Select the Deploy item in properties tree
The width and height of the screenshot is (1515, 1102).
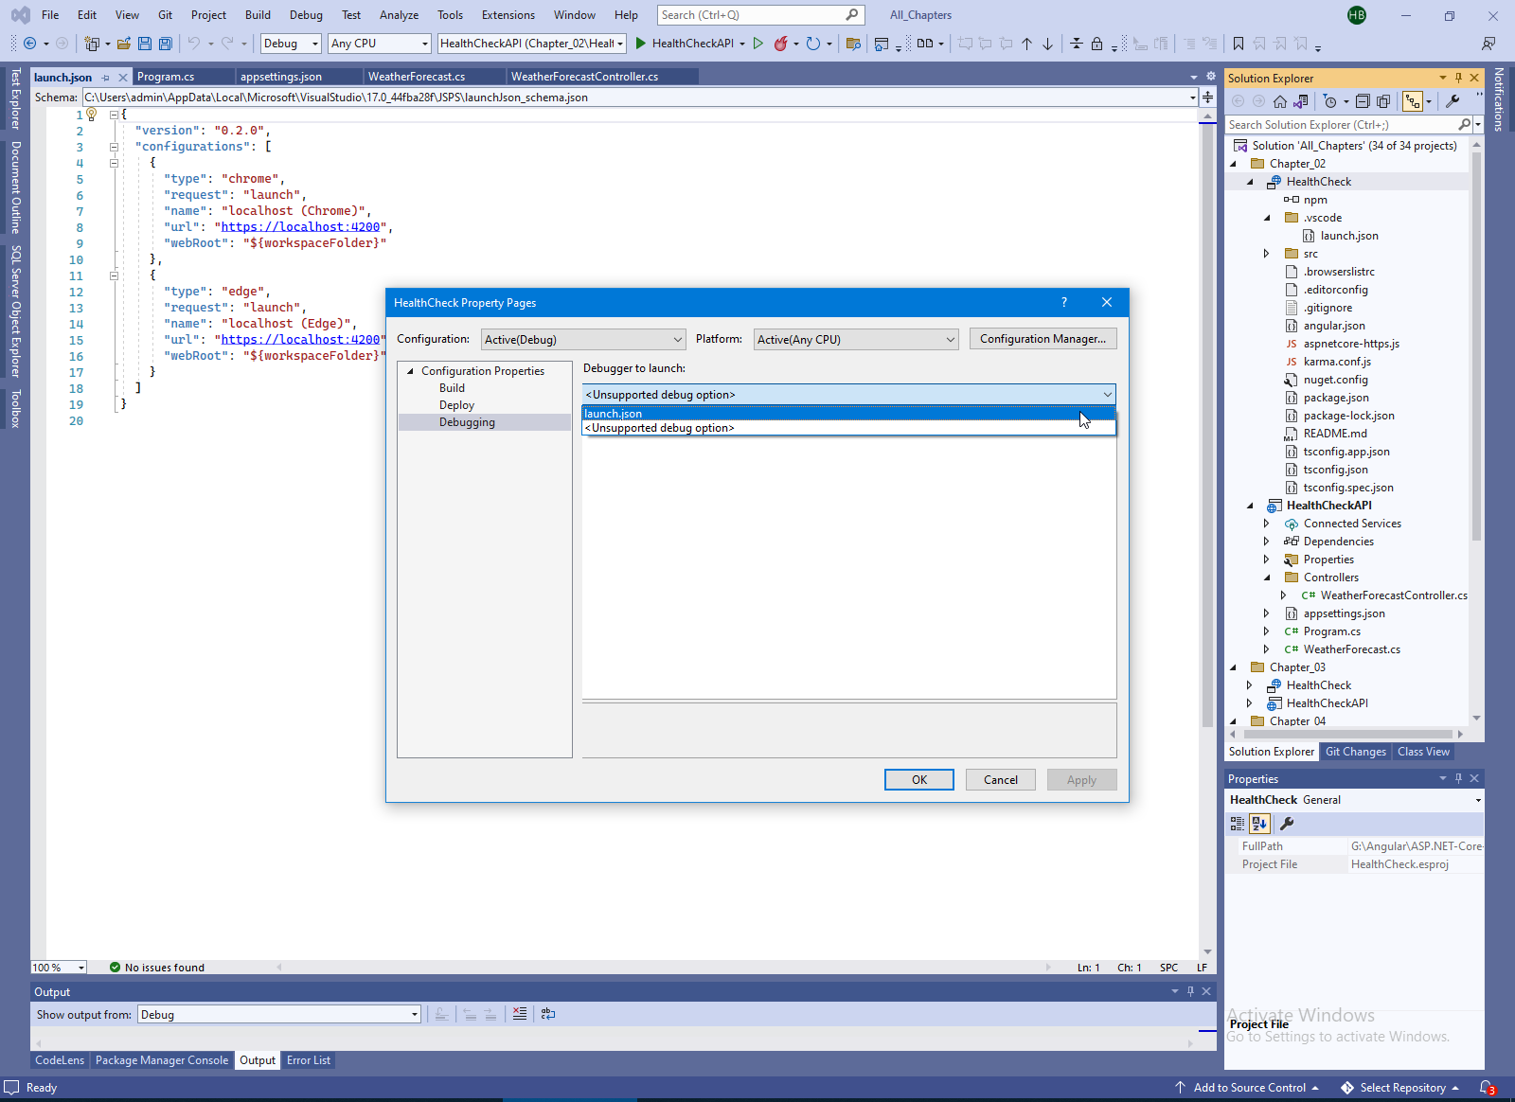tap(456, 405)
